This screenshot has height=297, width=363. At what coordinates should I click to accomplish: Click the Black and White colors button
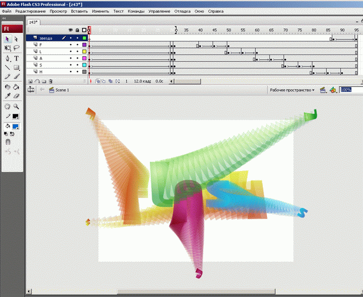tap(6, 134)
